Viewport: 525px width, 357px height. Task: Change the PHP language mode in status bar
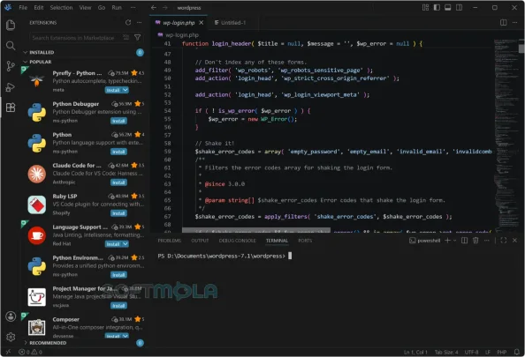(501, 352)
